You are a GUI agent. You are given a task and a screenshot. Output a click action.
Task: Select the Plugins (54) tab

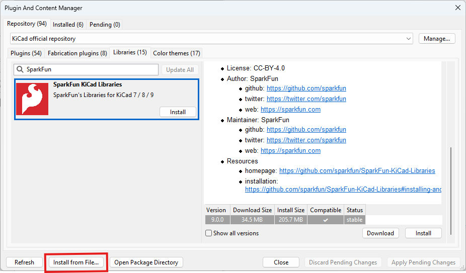pyautogui.click(x=26, y=53)
